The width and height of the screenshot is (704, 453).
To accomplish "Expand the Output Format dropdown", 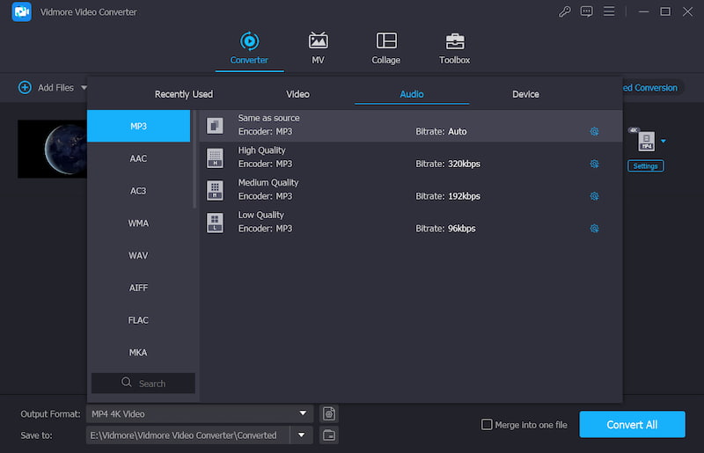I will pos(303,413).
